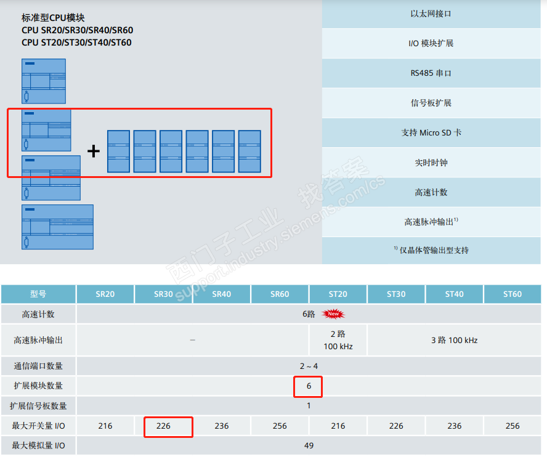This screenshot has width=547, height=457.
Task: Click the 3 路 100 kHz cell
Action: (454, 340)
